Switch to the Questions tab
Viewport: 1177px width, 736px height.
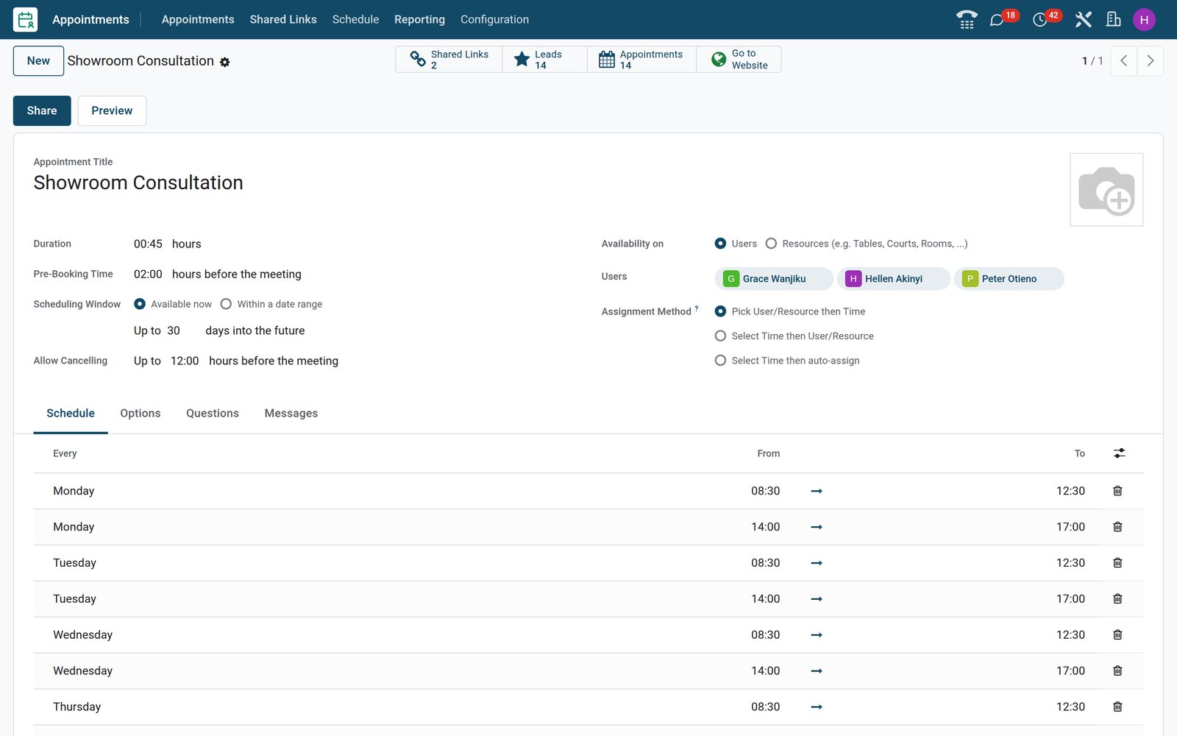[213, 414]
